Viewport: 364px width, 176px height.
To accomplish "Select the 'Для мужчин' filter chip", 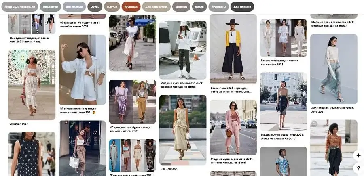I will click(x=242, y=7).
